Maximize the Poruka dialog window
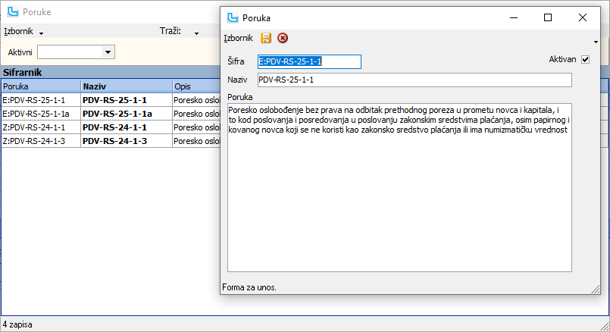This screenshot has width=610, height=332. [x=548, y=17]
